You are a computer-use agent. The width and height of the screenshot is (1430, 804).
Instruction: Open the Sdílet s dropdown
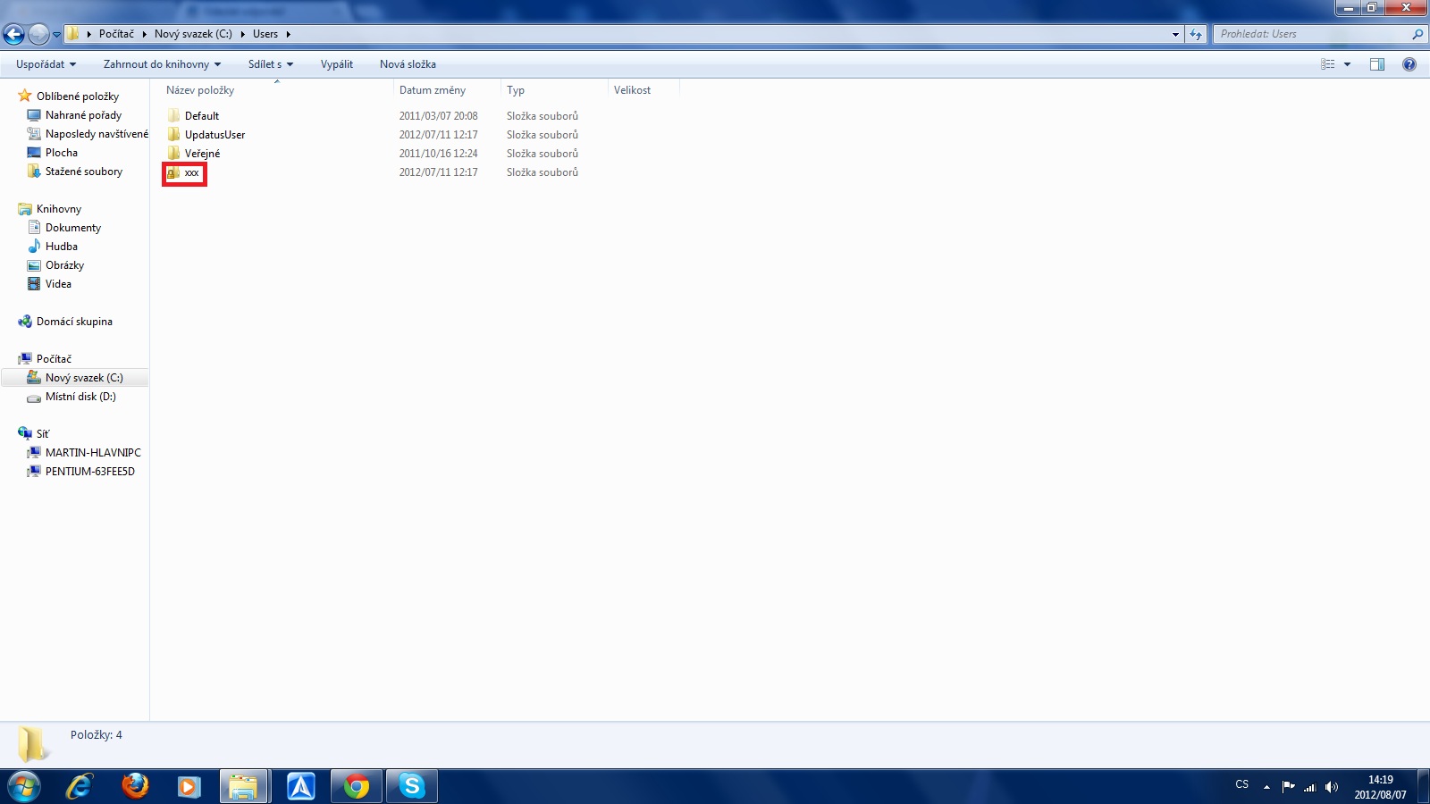[x=270, y=64]
